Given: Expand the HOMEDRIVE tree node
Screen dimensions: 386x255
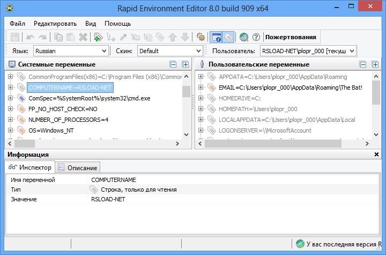Looking at the screenshot, I should [x=201, y=98].
